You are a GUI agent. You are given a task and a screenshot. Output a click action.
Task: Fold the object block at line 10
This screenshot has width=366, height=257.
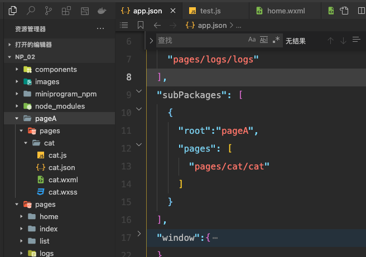point(139,109)
